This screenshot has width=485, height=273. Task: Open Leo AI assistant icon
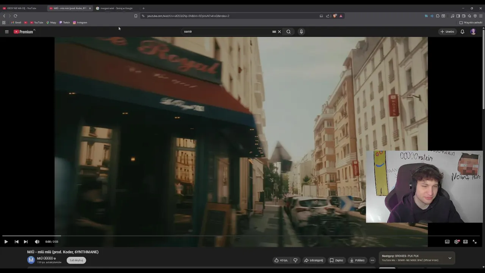[469, 16]
